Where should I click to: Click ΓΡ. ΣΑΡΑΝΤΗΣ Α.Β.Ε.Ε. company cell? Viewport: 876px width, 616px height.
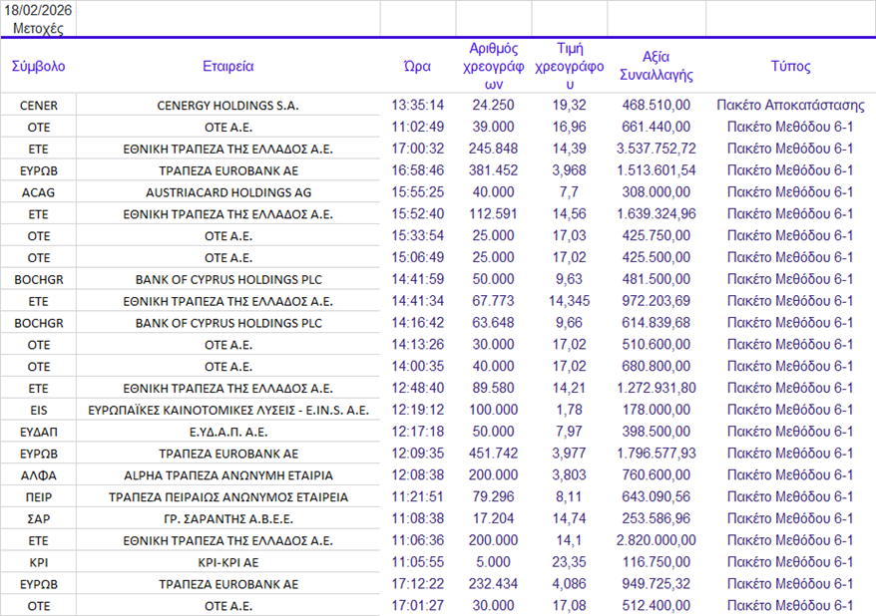[x=227, y=519]
